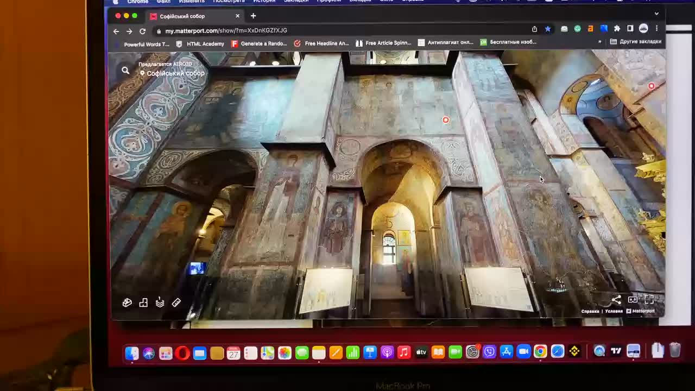Viewport: 695px width, 391px height.
Task: Open the Другие закладки folder
Action: point(636,41)
